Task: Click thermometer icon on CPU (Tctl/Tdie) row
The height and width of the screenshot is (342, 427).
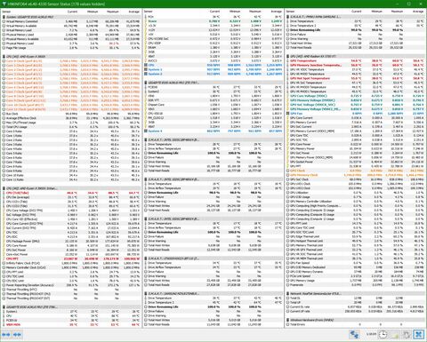Action: click(x=4, y=193)
